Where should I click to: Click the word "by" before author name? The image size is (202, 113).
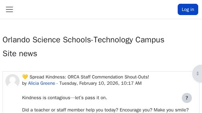click(24, 83)
